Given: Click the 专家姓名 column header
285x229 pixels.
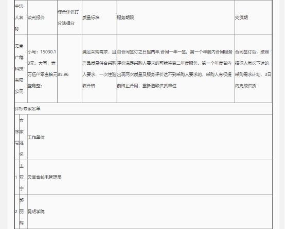Looking at the screenshot, I should pos(22,138).
